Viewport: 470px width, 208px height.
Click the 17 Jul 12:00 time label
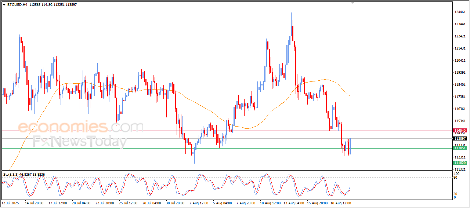click(x=58, y=202)
